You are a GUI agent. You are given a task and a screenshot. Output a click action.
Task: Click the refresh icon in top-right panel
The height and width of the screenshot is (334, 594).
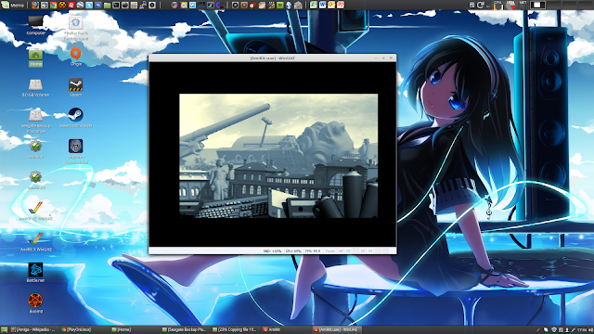(481, 5)
